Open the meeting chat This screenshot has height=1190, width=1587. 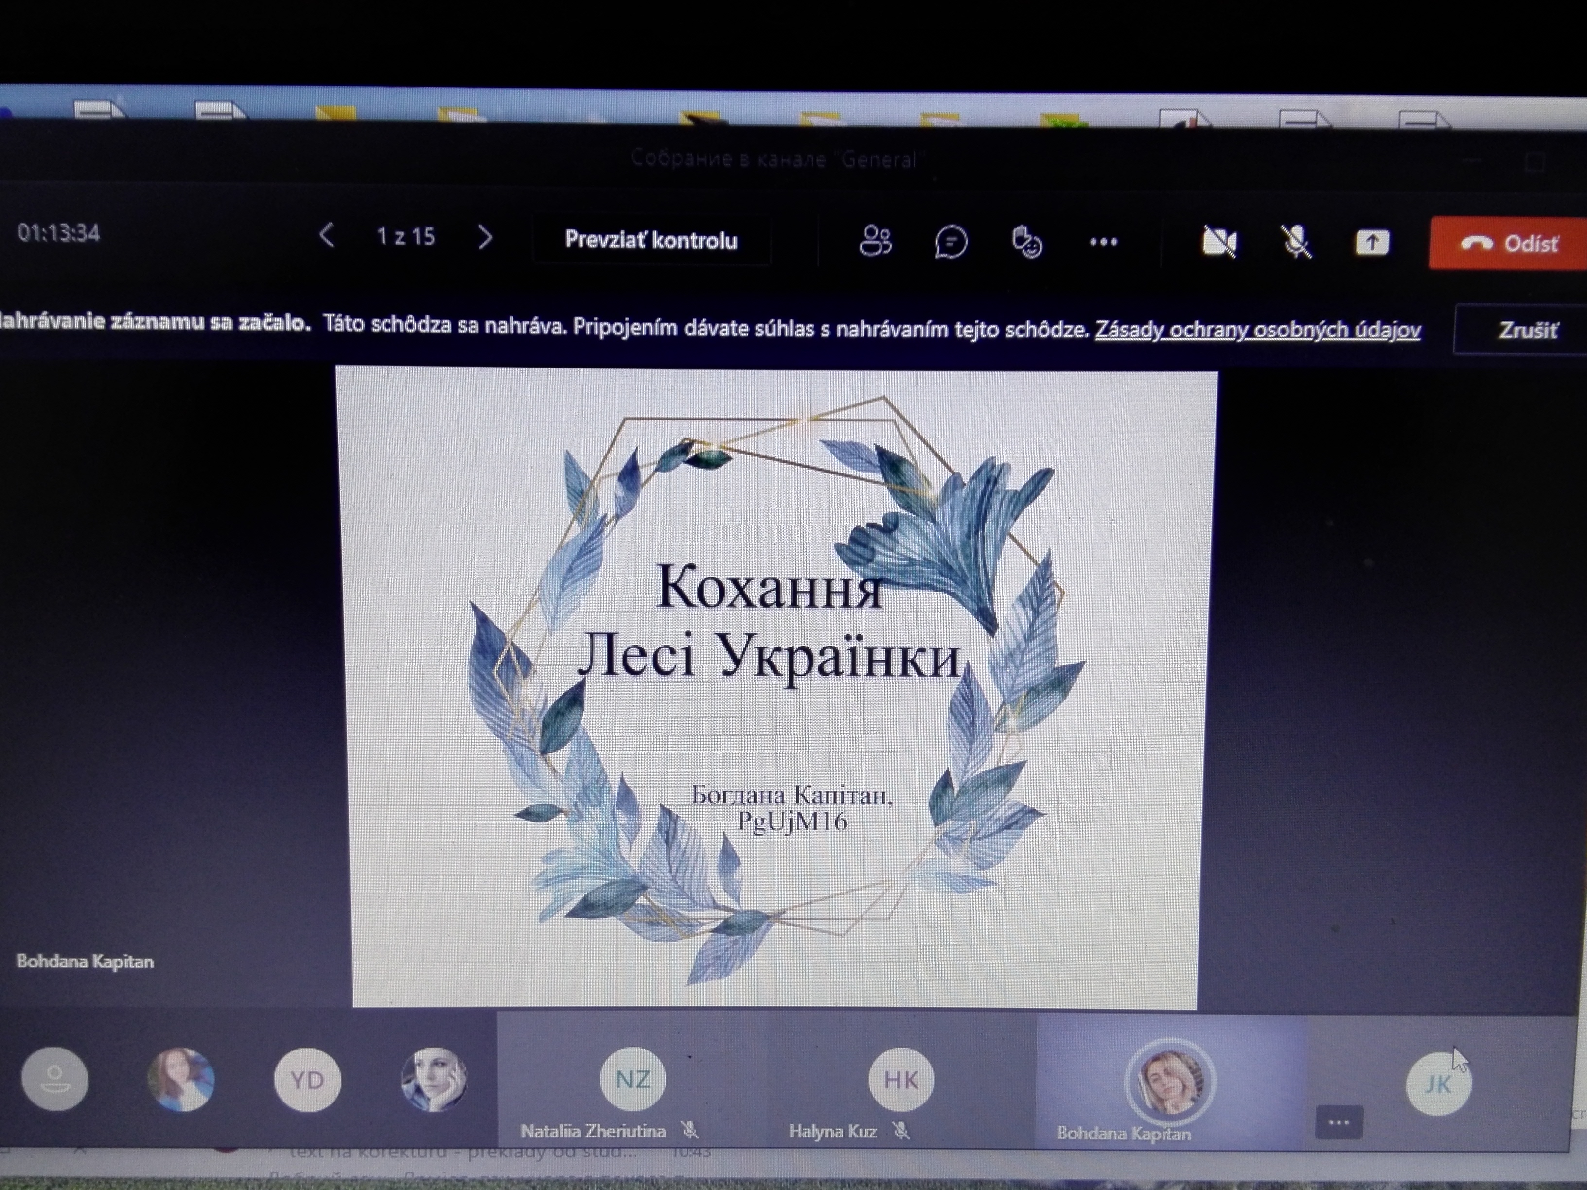(x=952, y=242)
